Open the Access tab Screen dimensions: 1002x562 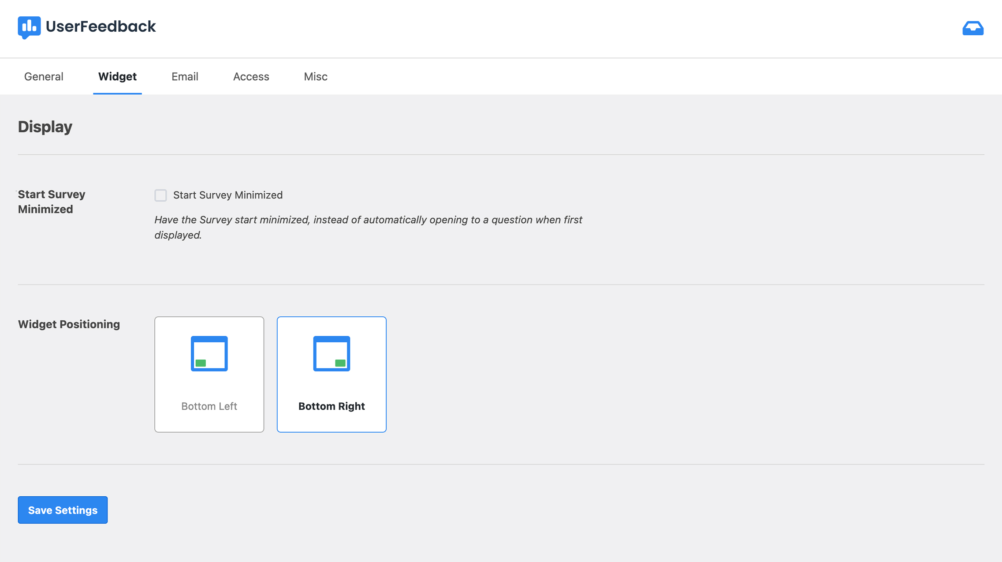pyautogui.click(x=251, y=76)
